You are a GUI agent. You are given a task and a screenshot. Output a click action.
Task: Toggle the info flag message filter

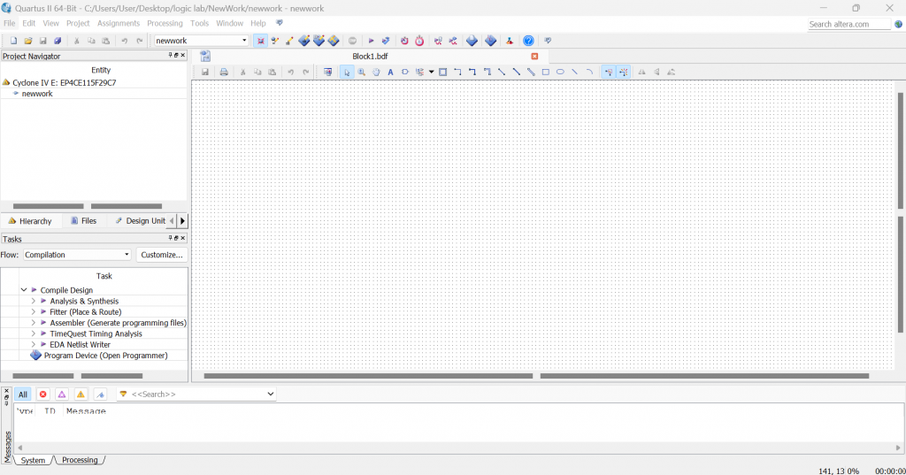click(100, 395)
